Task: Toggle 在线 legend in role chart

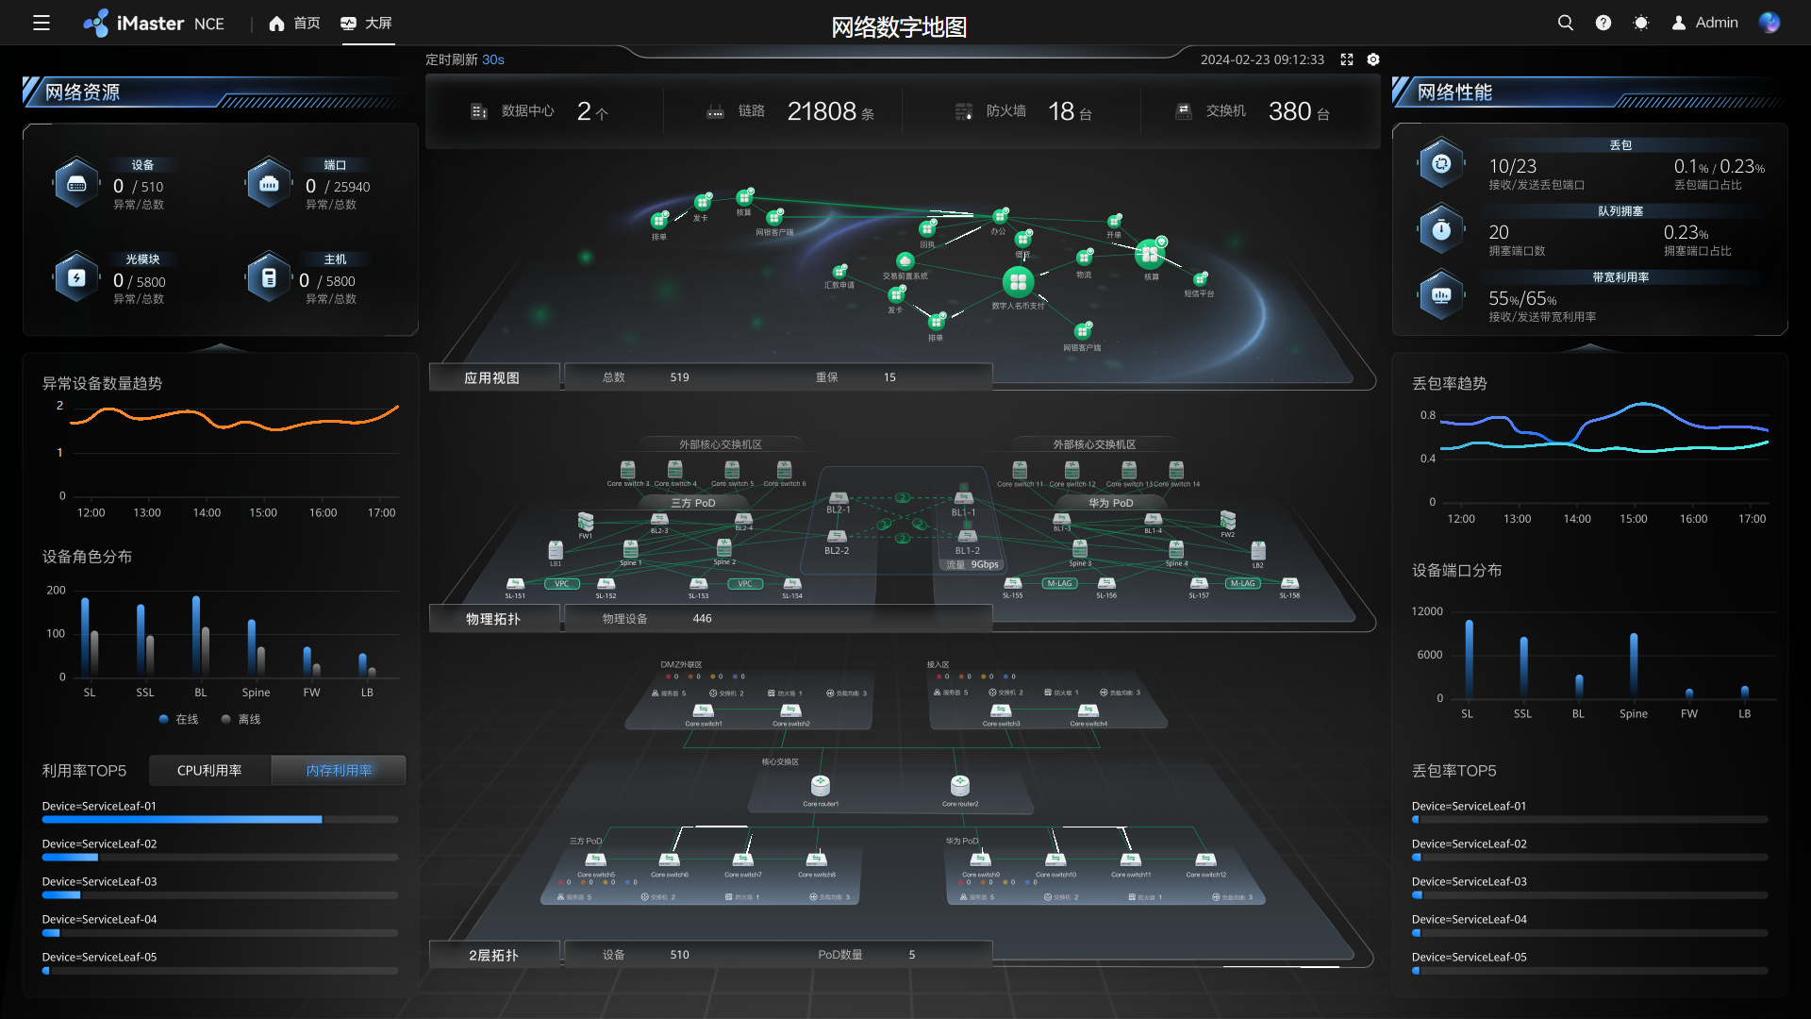Action: [178, 719]
